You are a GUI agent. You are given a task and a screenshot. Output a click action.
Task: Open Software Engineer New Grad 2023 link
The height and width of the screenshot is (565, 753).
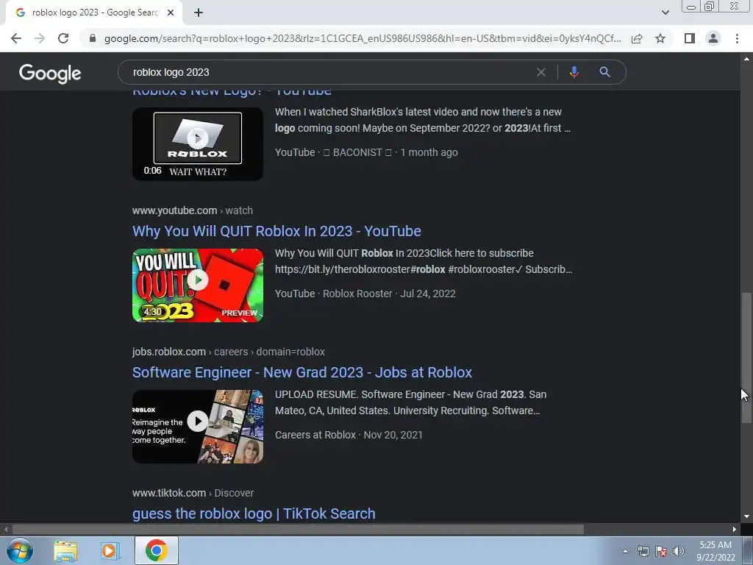(302, 372)
